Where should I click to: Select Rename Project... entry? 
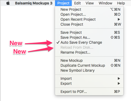pyautogui.click(x=89, y=52)
